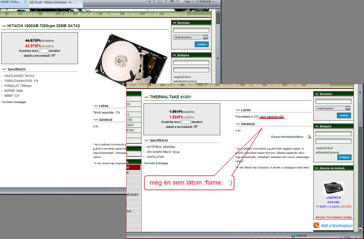This screenshot has height=239, width=364.
Task: Open Termék honlapja link under THERMALTAKE specification
Action: pyautogui.click(x=156, y=163)
